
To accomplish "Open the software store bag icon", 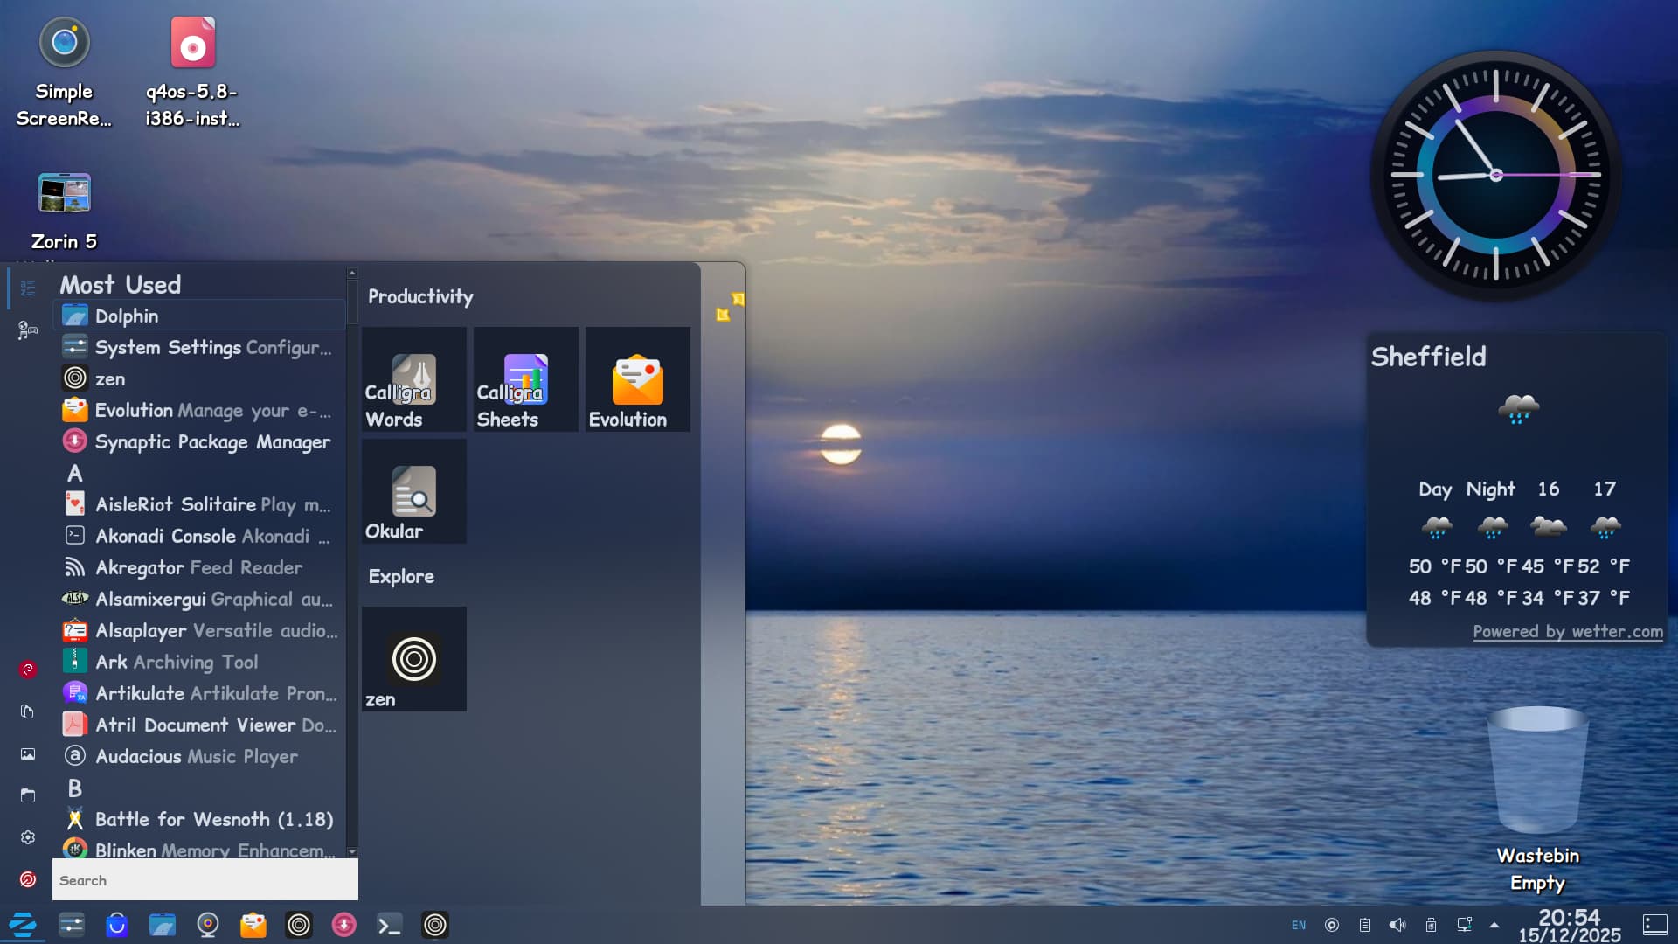I will pyautogui.click(x=116, y=925).
